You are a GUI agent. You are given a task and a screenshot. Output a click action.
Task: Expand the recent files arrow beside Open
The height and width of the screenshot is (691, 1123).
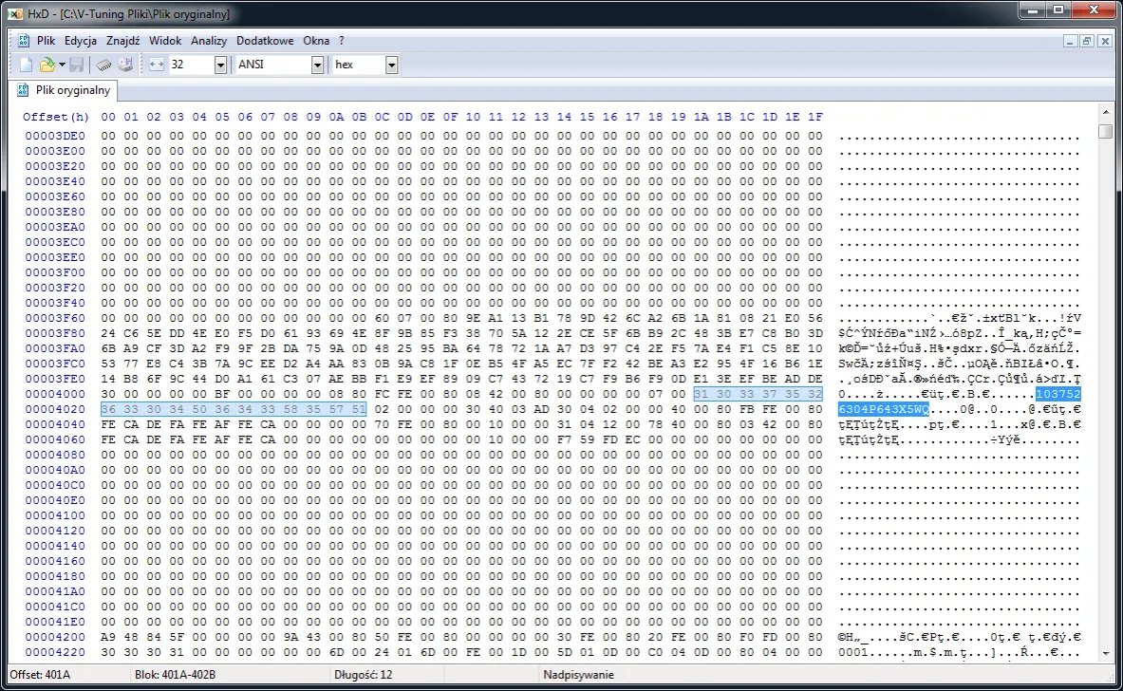62,65
